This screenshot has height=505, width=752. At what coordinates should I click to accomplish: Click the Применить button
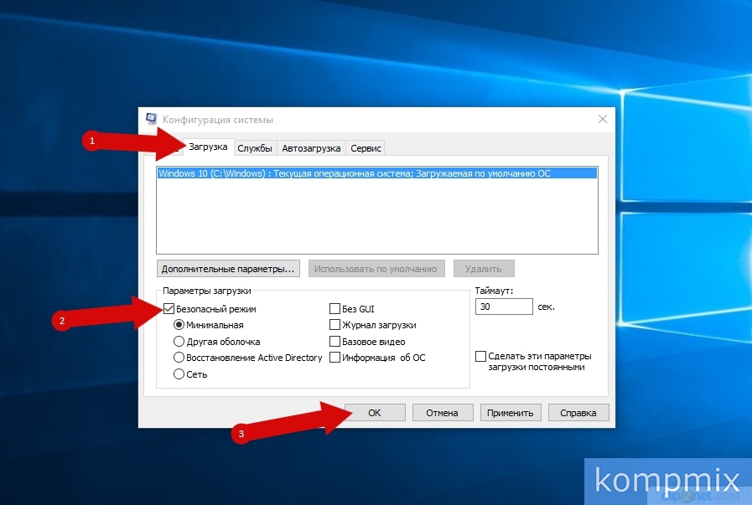pyautogui.click(x=511, y=413)
